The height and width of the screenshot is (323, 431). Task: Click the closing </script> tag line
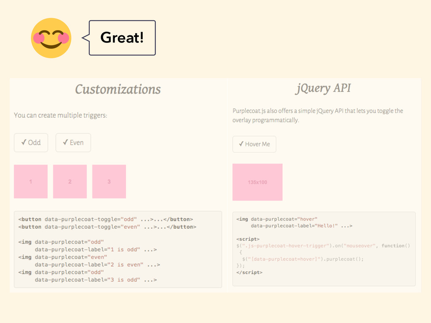(x=249, y=273)
